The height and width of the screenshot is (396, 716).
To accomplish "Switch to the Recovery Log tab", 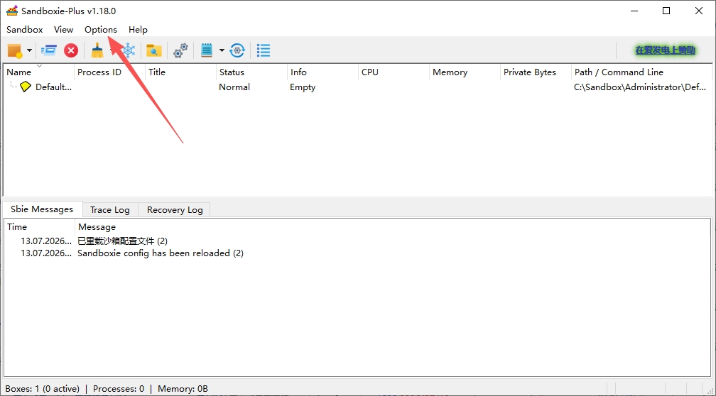I will (175, 210).
